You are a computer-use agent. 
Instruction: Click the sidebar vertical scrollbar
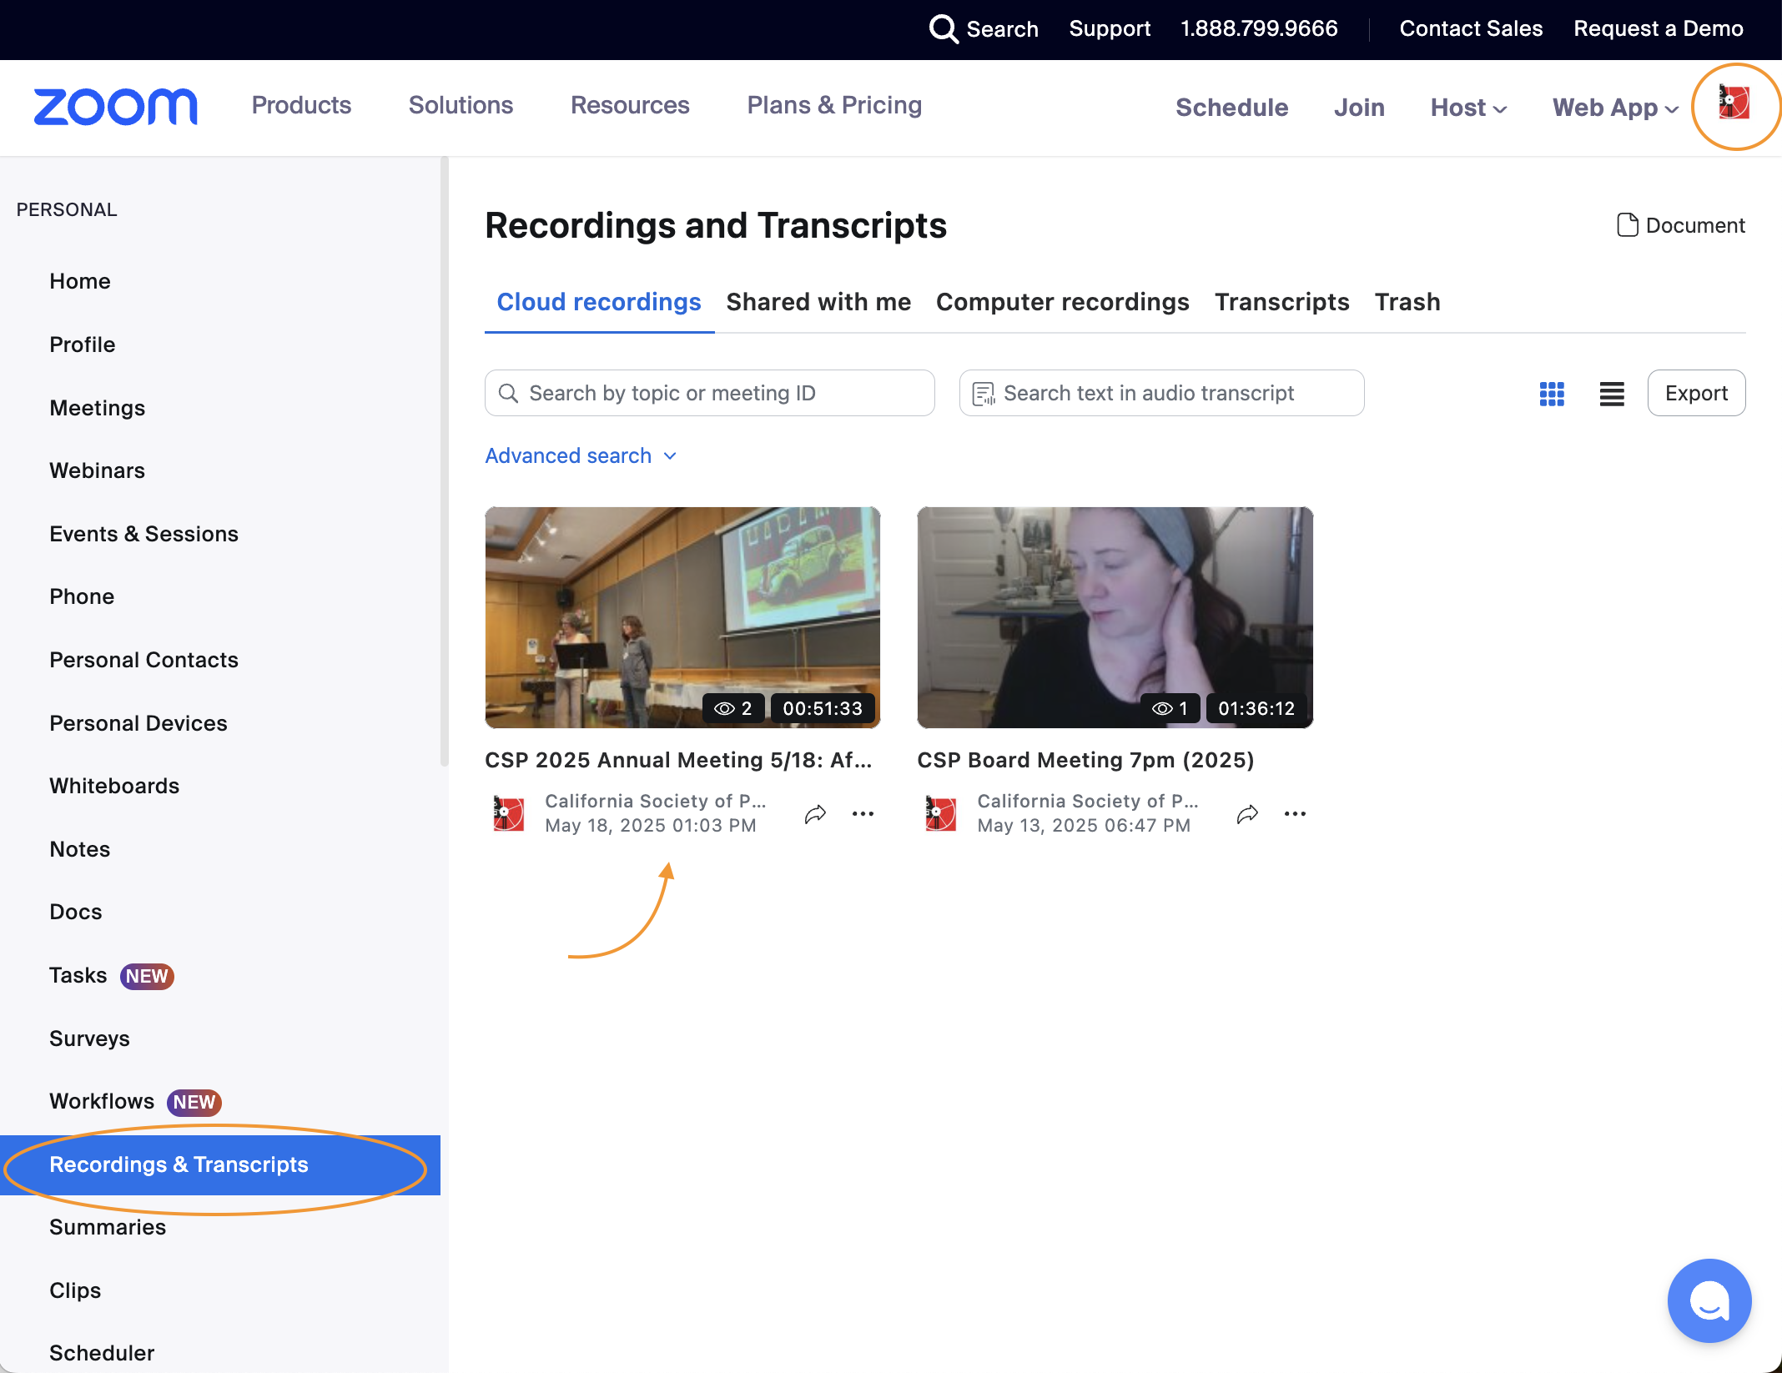point(445,461)
